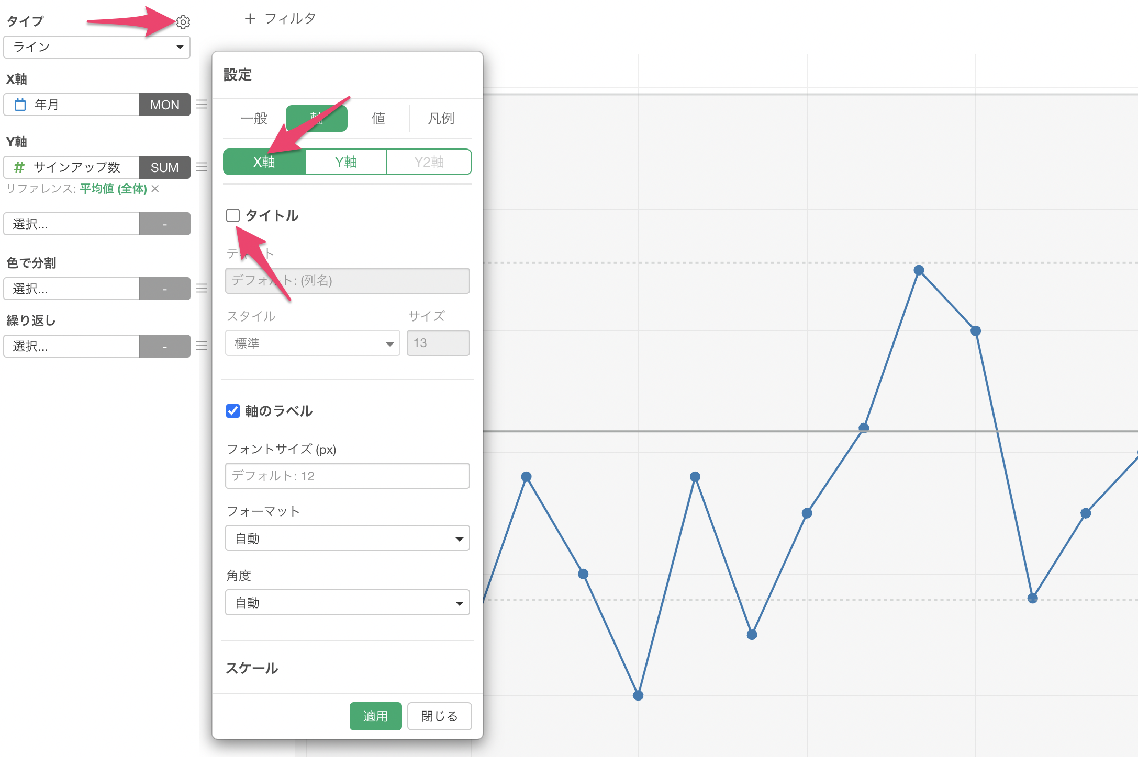Open the フォーマット dropdown
The width and height of the screenshot is (1138, 757).
pyautogui.click(x=347, y=538)
